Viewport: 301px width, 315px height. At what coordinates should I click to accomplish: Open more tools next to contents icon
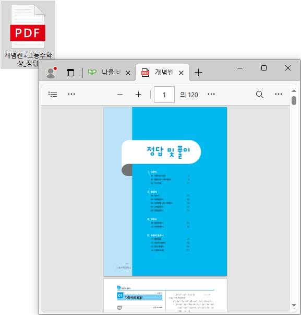point(71,94)
